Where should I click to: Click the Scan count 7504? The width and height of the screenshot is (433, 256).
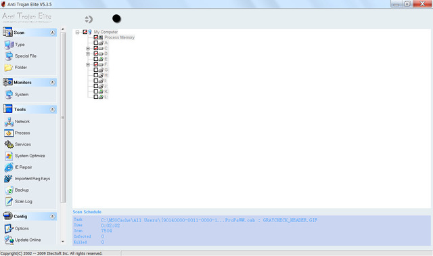[x=107, y=231]
